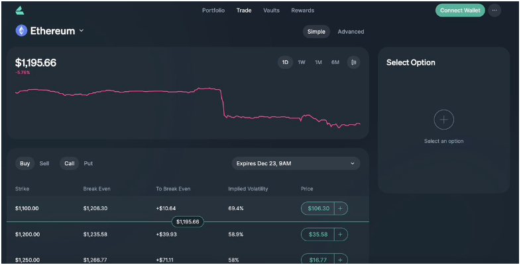Add the $1,200.00 strike option with plus icon
This screenshot has height=265, width=521.
click(341, 234)
